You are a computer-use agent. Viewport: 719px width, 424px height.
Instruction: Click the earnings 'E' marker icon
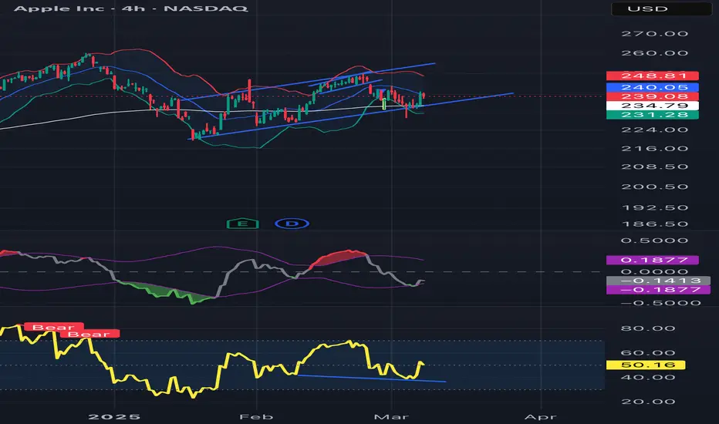(x=242, y=224)
